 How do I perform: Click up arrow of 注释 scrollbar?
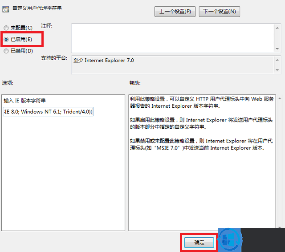[277, 28]
